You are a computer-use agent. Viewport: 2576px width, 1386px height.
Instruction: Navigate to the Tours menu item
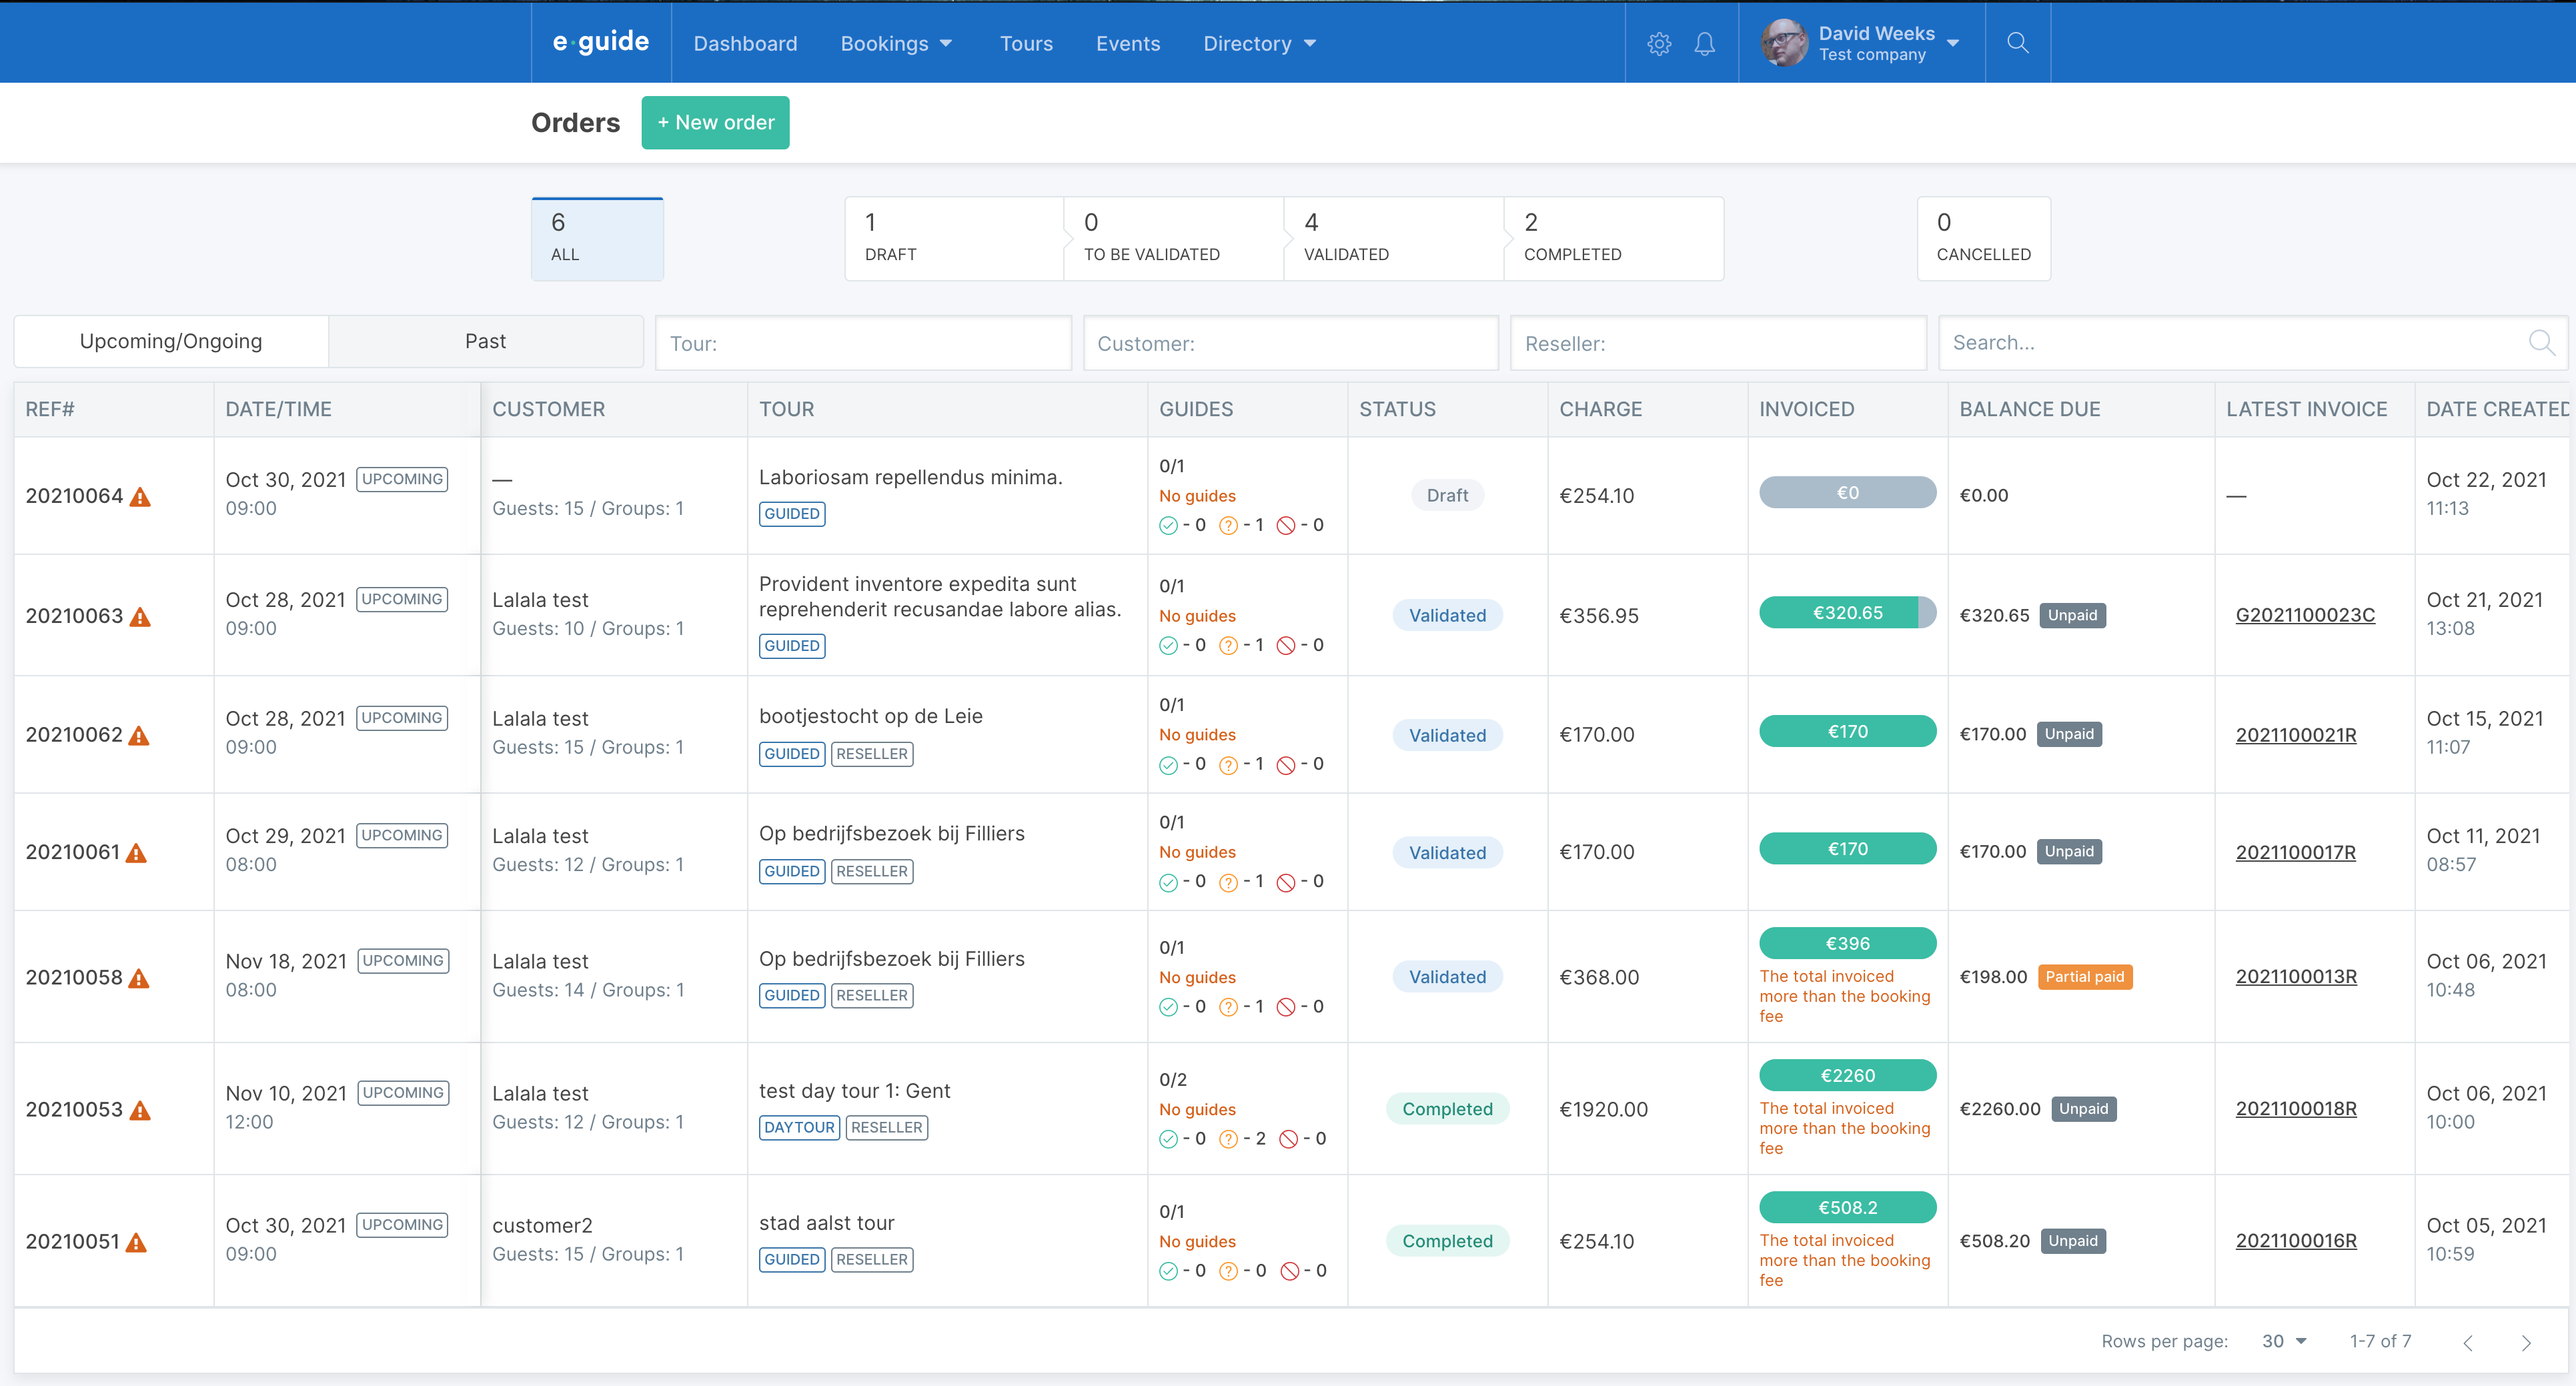1026,43
